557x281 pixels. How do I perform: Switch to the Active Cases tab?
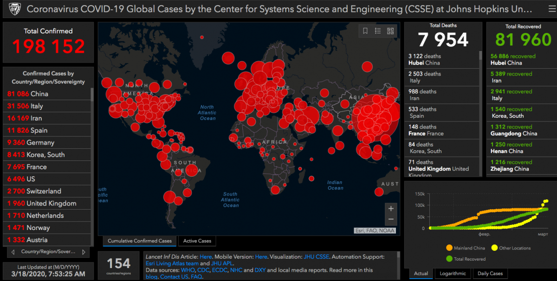coord(197,241)
